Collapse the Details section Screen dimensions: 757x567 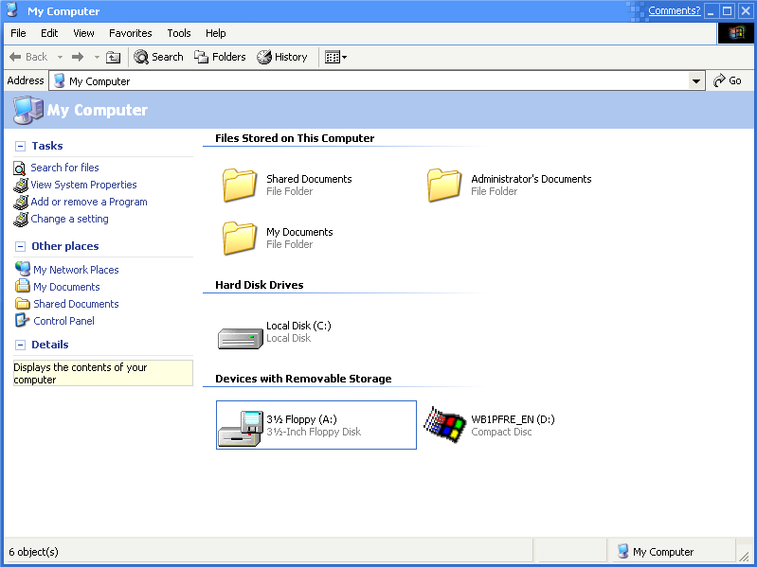[x=21, y=345]
